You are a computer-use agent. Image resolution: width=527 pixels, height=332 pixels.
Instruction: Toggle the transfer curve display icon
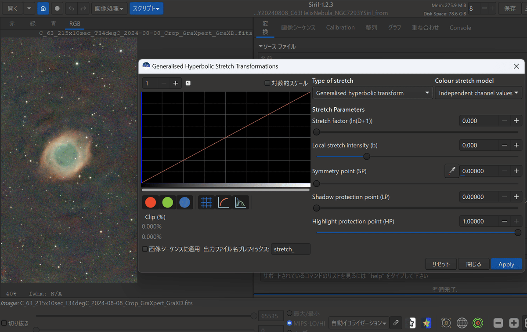(224, 202)
